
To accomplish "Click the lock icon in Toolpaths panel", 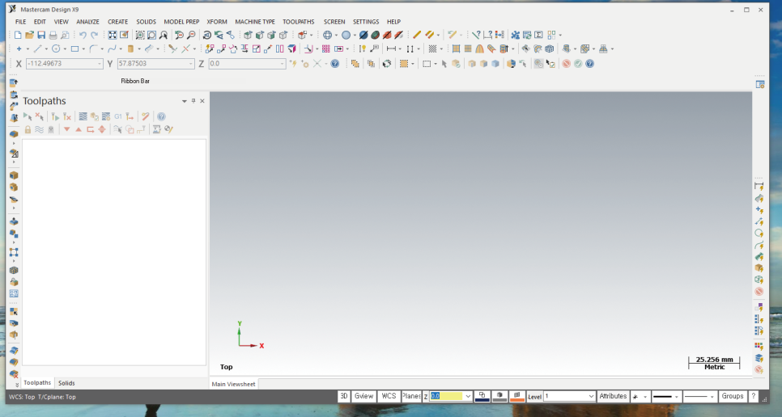I will (28, 129).
